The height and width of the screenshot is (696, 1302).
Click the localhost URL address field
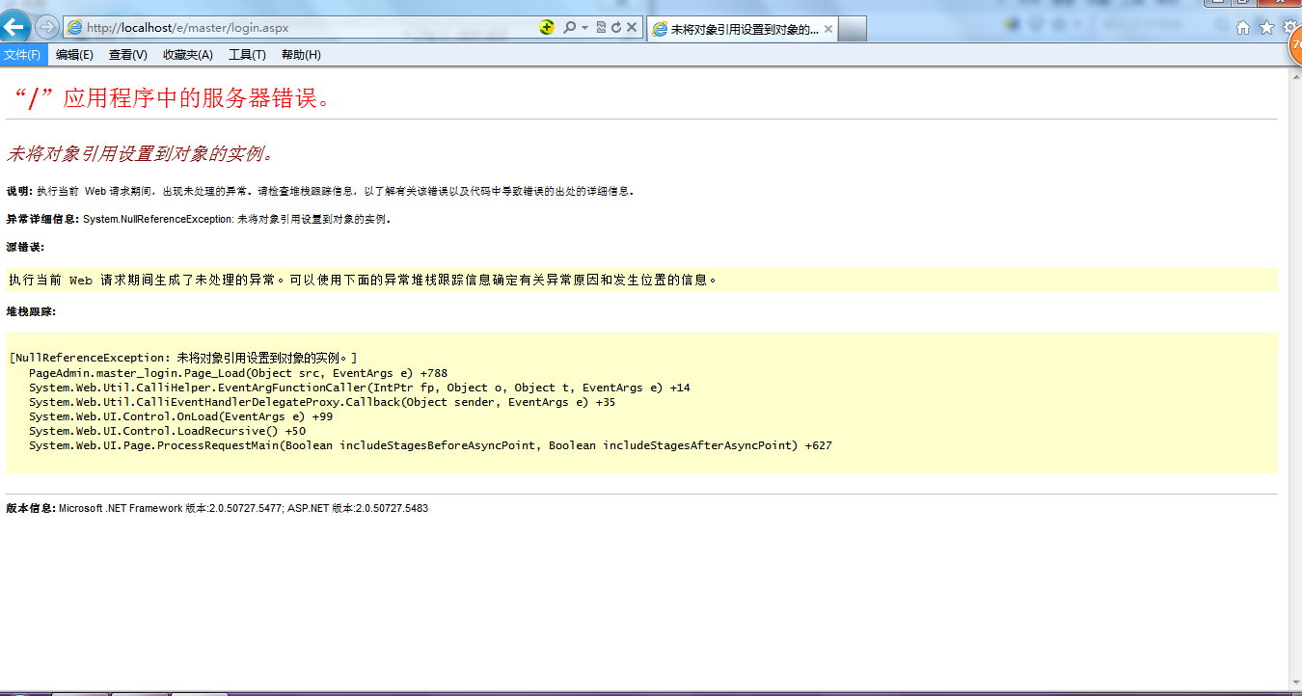point(289,28)
